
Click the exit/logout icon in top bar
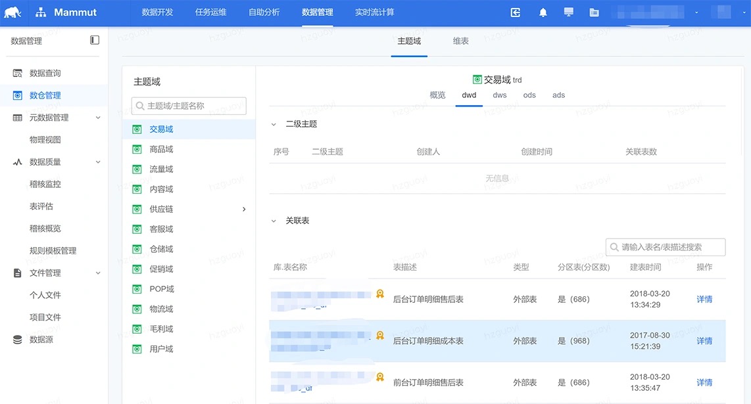(x=516, y=12)
